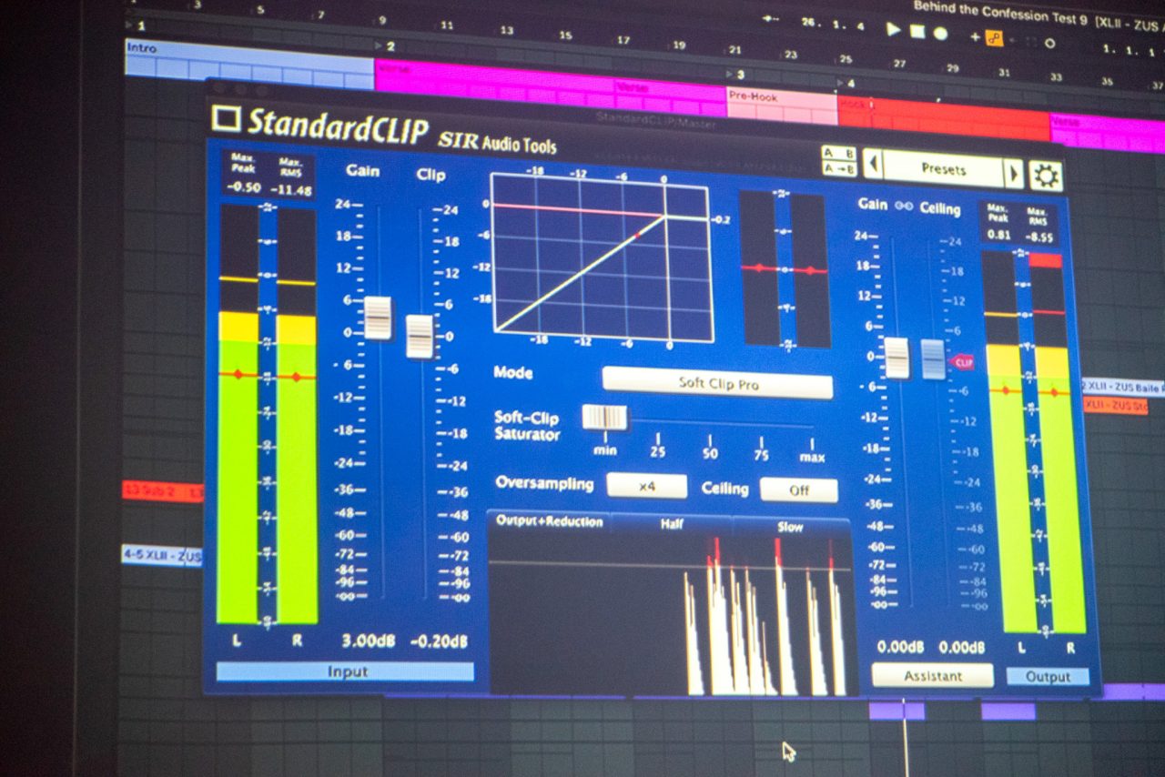Select the '2 XLII - ZUS Baile' clip
This screenshot has width=1165, height=777.
tap(1123, 387)
